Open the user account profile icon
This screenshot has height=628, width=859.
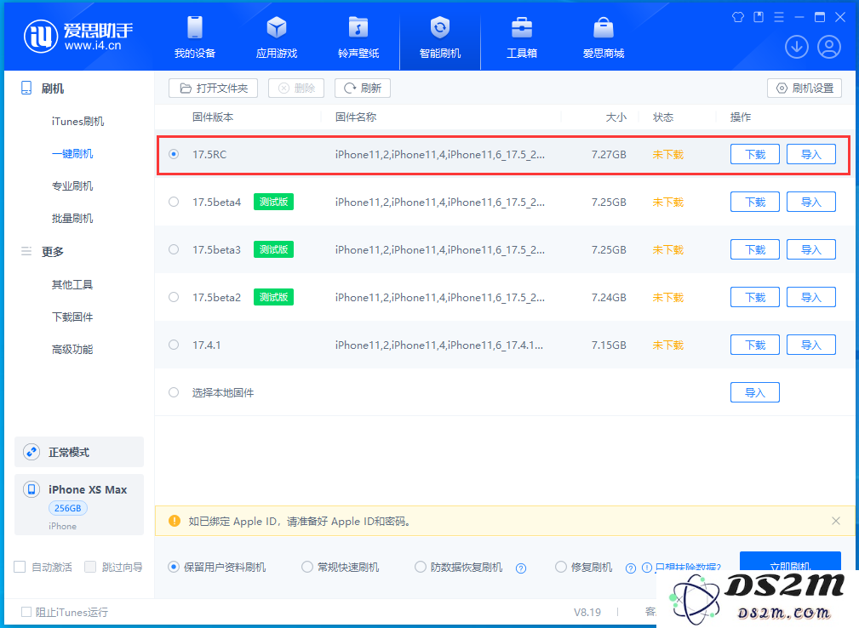click(829, 47)
